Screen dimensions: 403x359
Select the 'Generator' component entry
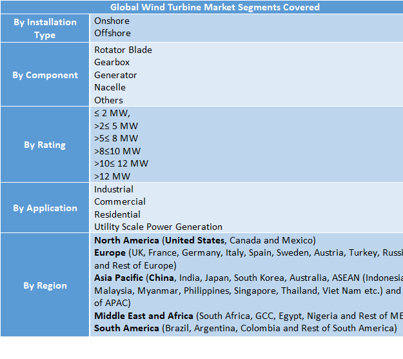pyautogui.click(x=115, y=75)
